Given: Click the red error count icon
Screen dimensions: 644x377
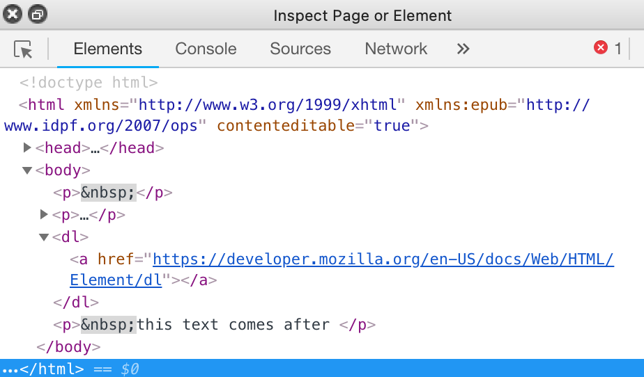Looking at the screenshot, I should [x=600, y=48].
